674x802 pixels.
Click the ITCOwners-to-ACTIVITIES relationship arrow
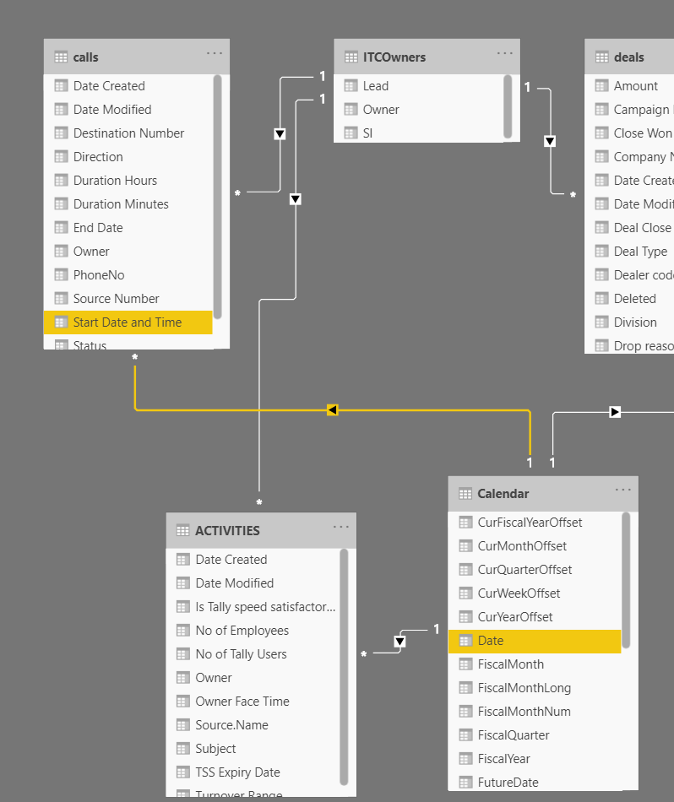[296, 199]
